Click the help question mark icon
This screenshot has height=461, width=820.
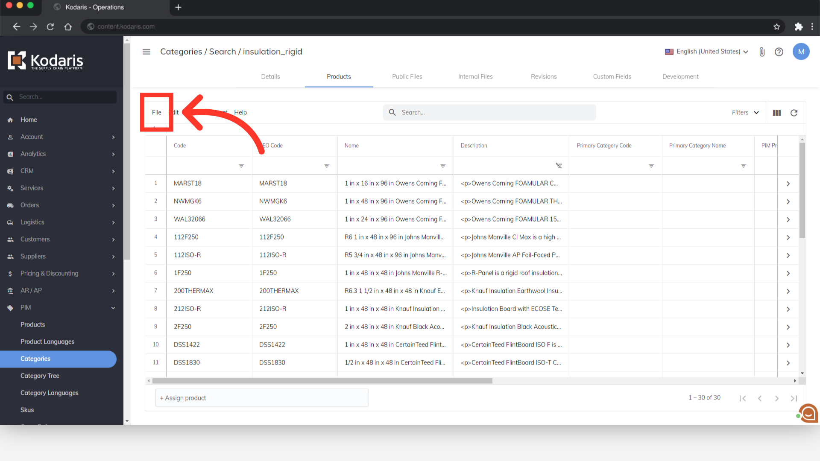pos(779,52)
